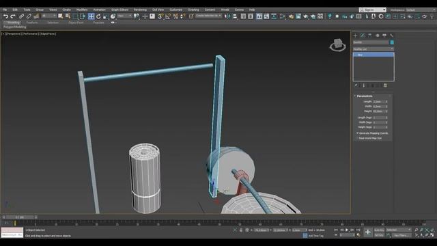Toggle Angle Snap button
This screenshot has width=437, height=246.
tap(168, 16)
